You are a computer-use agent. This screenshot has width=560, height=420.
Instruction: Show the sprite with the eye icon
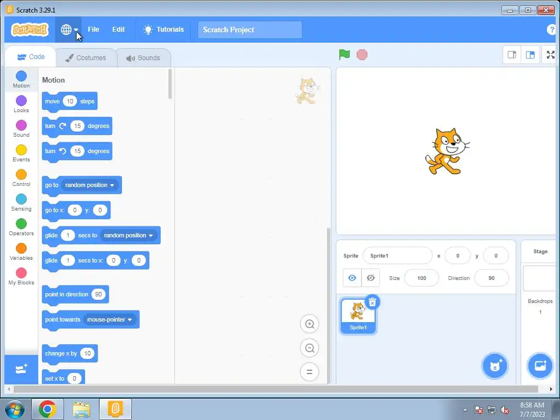point(352,278)
